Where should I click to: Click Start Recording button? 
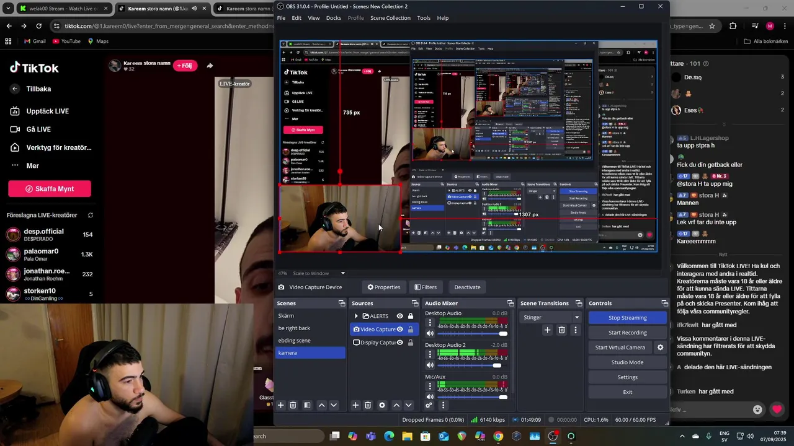tap(627, 333)
